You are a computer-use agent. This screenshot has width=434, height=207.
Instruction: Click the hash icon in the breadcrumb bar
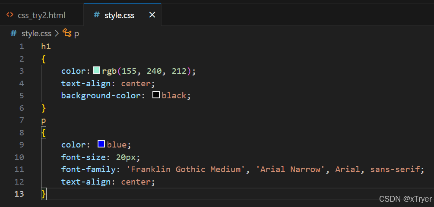tap(14, 33)
